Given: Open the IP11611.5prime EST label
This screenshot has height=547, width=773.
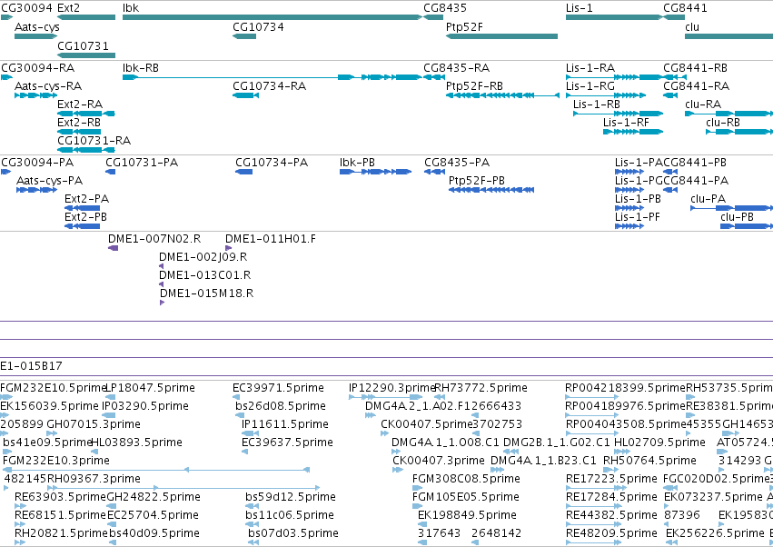Looking at the screenshot, I should tap(285, 424).
